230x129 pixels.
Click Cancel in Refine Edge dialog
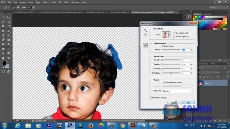174,103
